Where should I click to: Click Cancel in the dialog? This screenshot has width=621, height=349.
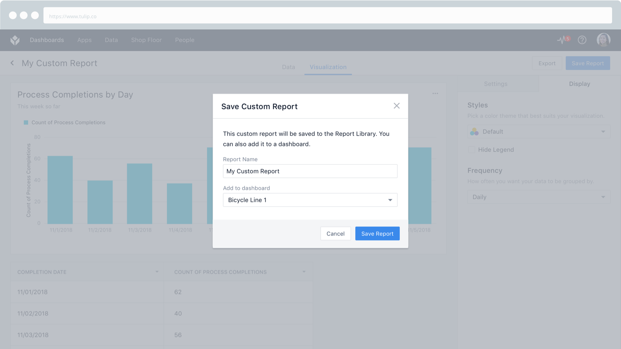(x=336, y=234)
